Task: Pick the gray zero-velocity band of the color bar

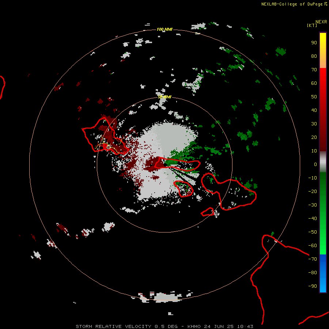Action: [x=323, y=162]
